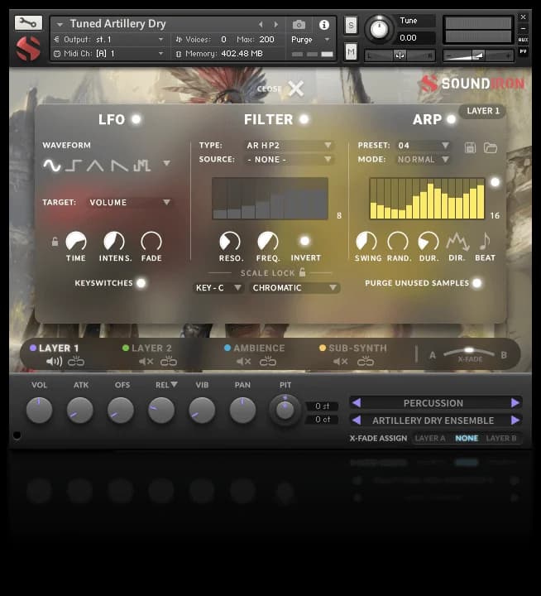Open the CHROMATIC scale dropdown
The height and width of the screenshot is (596, 541).
click(294, 288)
